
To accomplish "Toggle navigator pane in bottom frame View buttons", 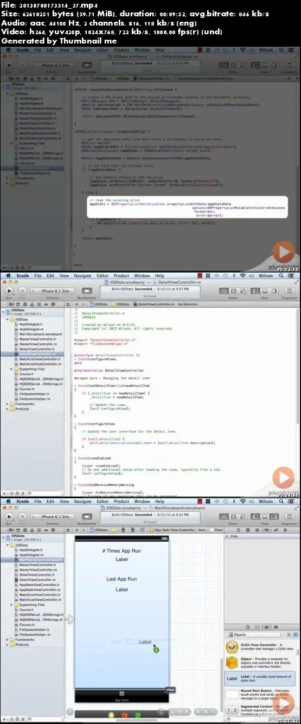I will pyautogui.click(x=255, y=516).
